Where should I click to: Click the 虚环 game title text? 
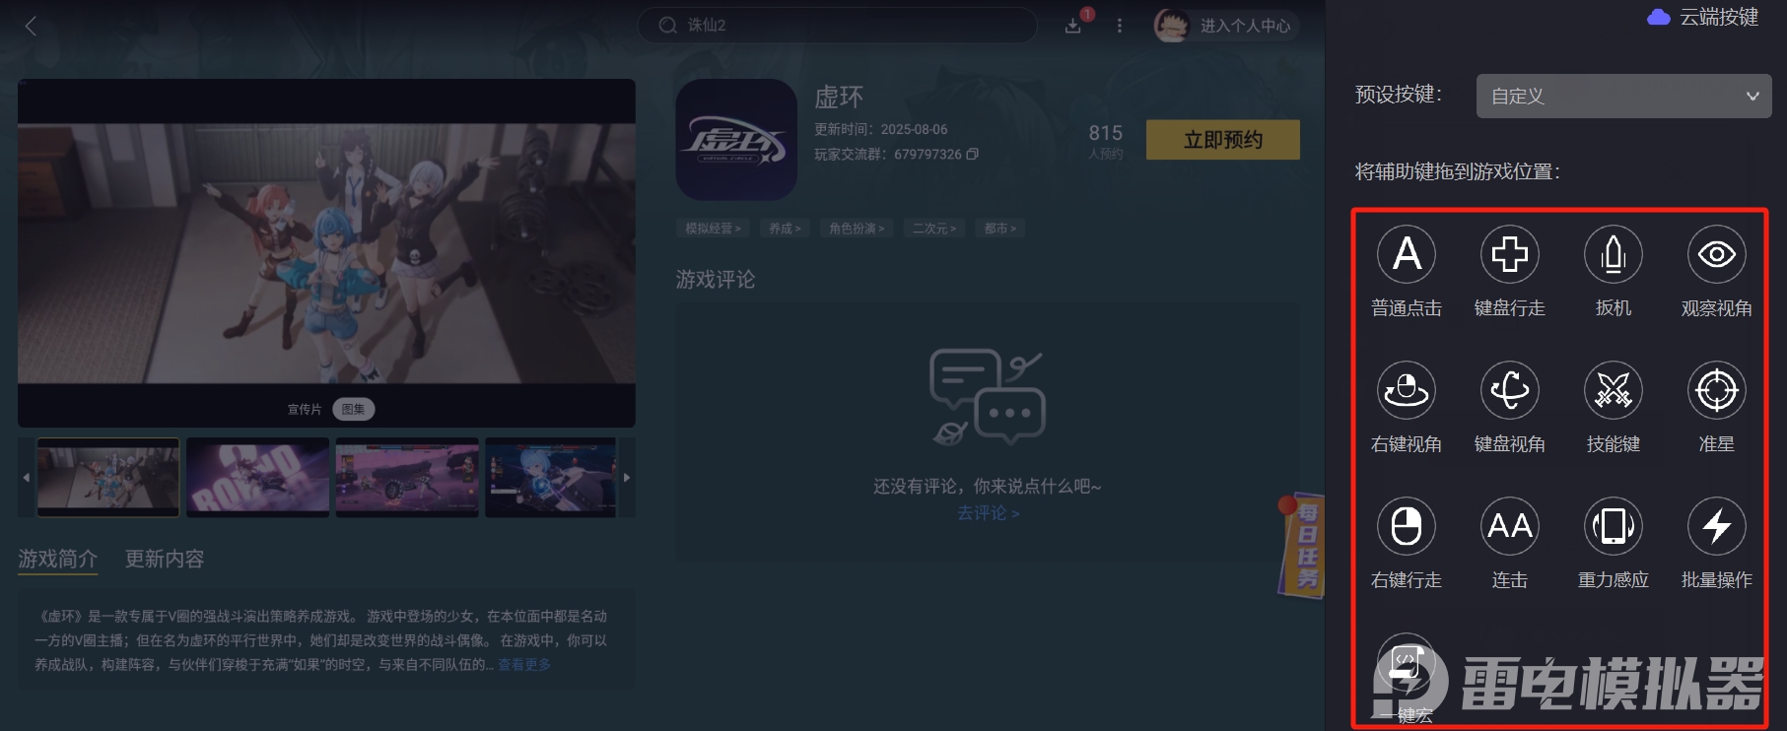coord(839,97)
